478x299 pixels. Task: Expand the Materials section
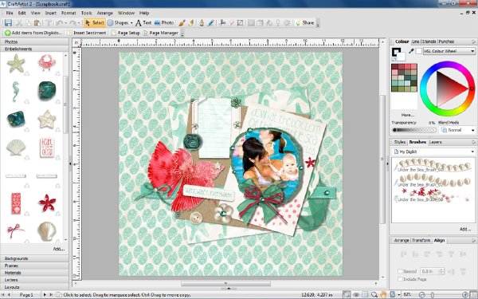point(34,273)
